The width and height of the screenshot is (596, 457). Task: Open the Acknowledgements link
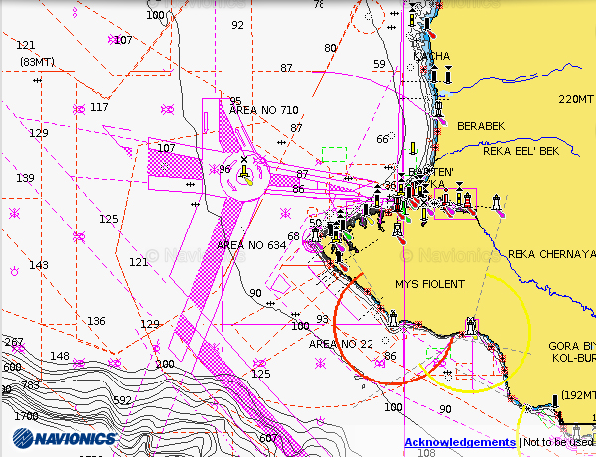(460, 442)
